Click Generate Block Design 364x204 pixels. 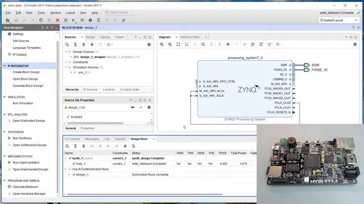(28, 86)
